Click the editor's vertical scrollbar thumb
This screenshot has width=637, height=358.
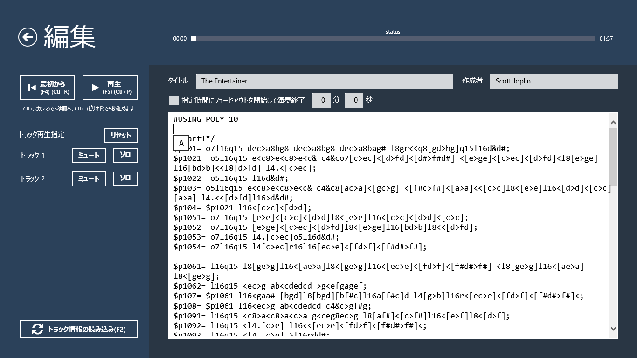(x=613, y=157)
